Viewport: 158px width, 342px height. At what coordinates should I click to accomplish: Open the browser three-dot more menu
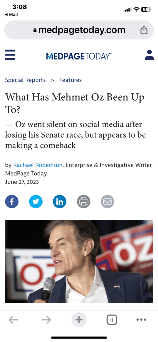coord(141,320)
